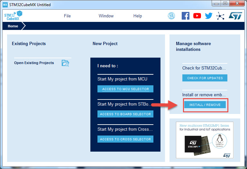This screenshot has height=169, width=247.
Task: Click ACCESS TO MCU SELECTOR button
Action: click(125, 89)
